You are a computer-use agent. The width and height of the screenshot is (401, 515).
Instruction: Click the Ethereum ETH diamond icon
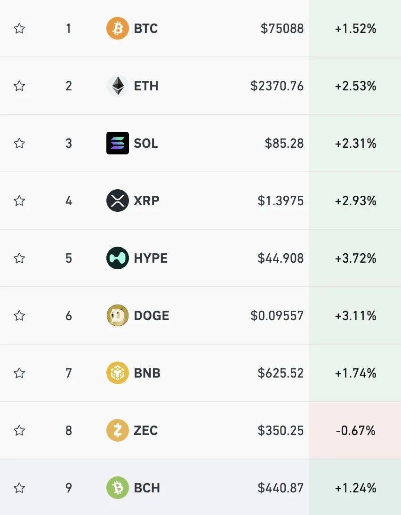click(x=117, y=86)
